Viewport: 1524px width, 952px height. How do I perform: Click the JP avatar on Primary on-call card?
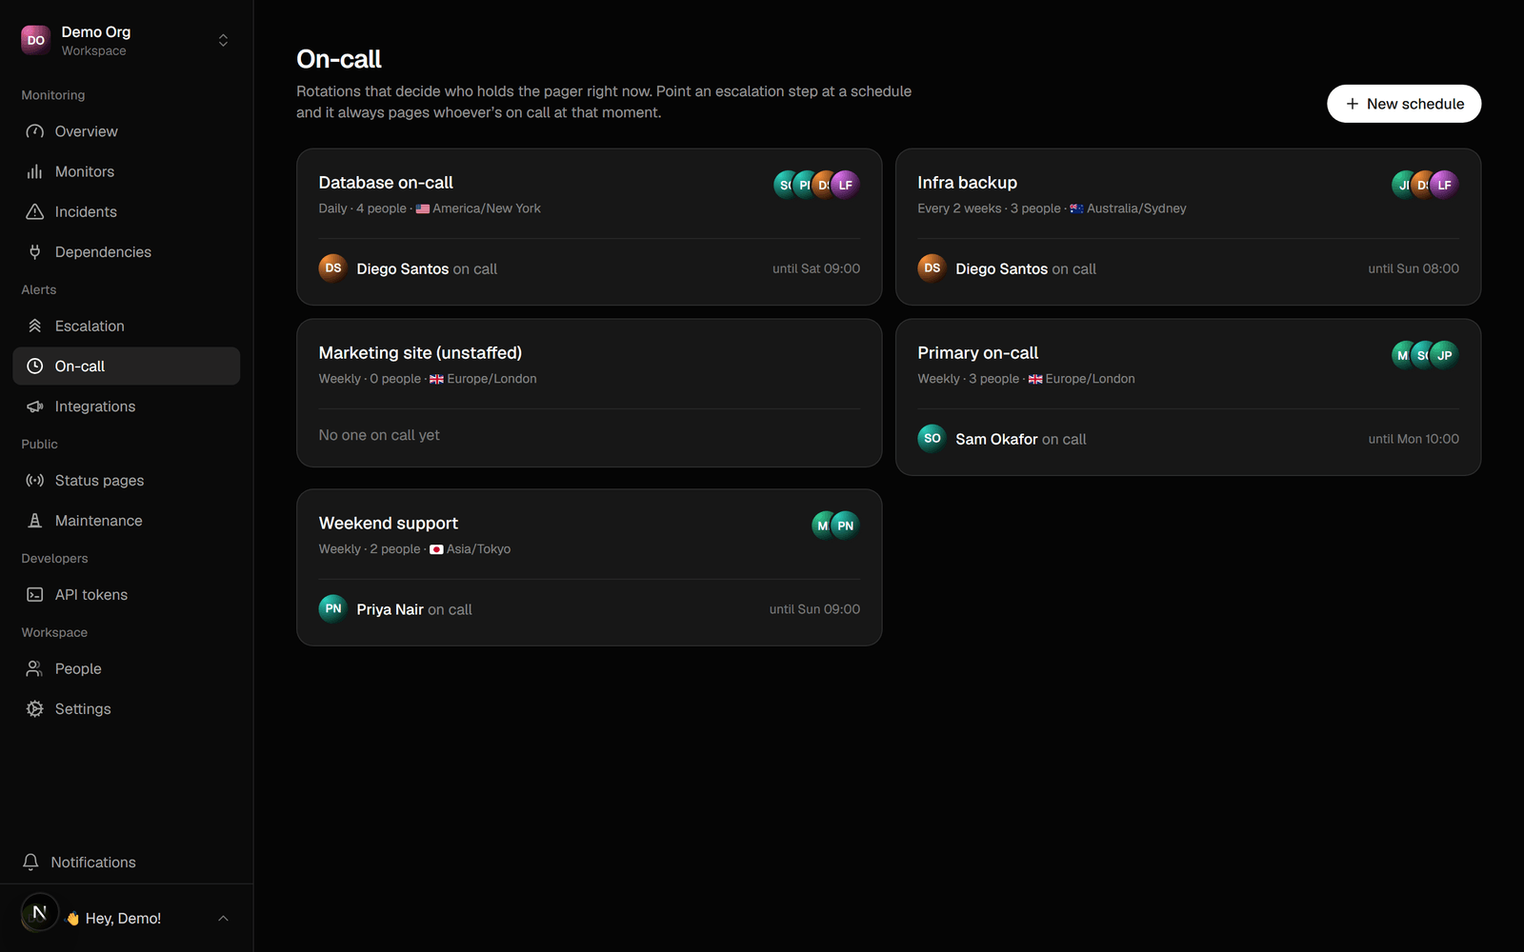click(x=1444, y=355)
